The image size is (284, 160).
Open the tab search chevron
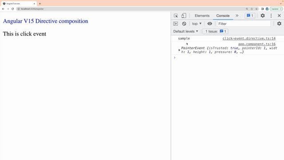(281, 4)
